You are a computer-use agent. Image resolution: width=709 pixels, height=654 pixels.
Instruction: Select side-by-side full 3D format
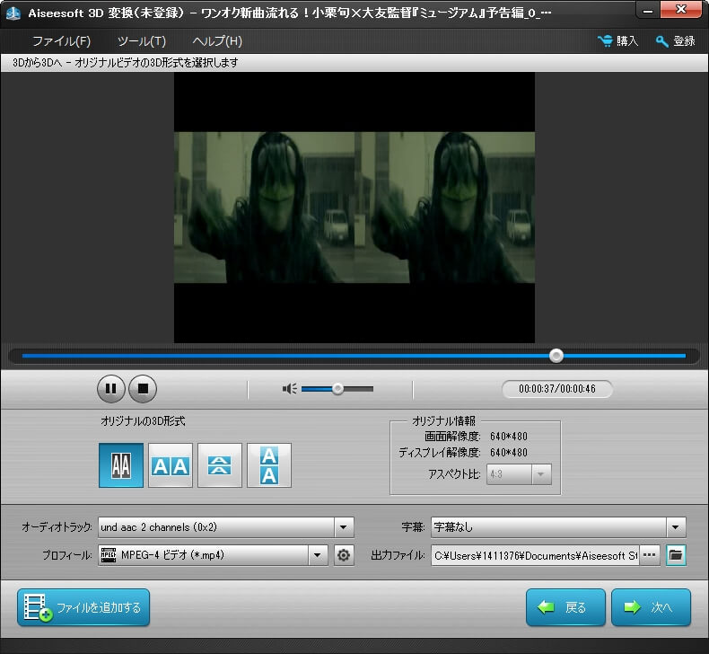171,465
